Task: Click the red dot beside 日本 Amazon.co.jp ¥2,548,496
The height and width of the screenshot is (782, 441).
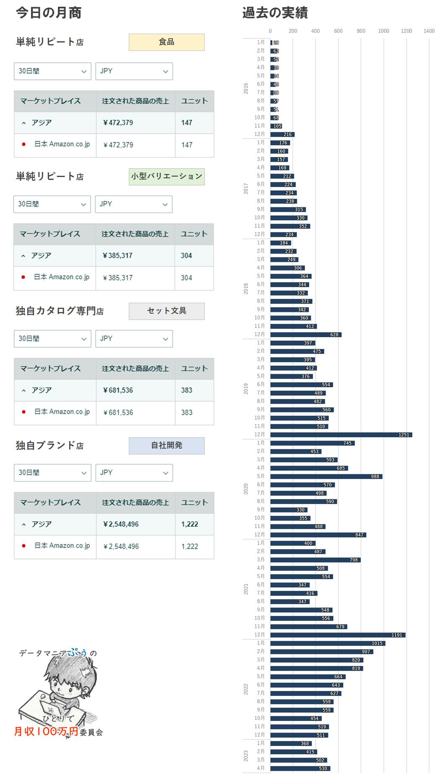Action: point(24,546)
